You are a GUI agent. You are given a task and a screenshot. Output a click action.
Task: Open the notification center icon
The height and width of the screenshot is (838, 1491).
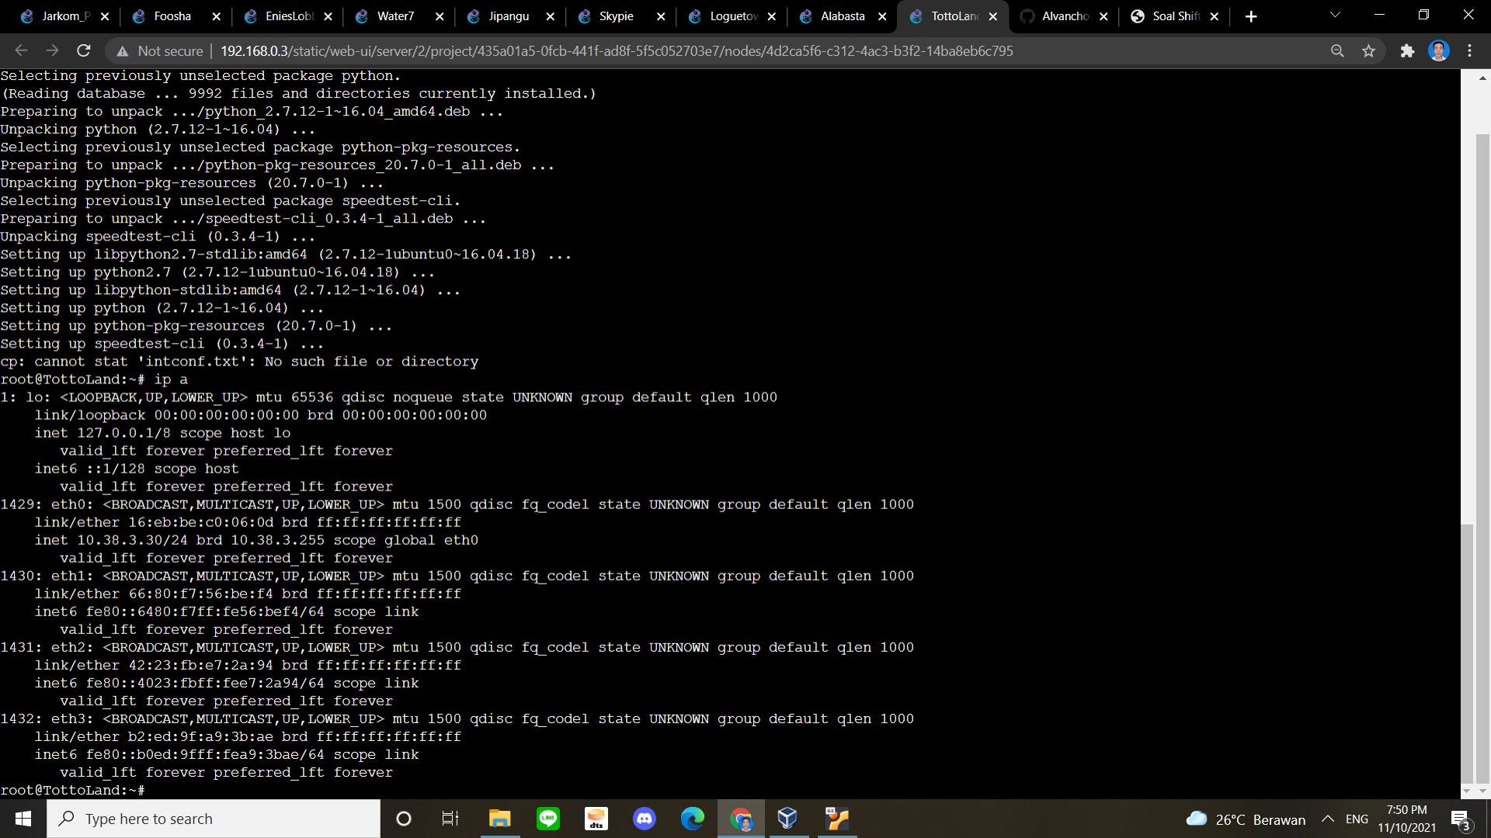pos(1461,819)
